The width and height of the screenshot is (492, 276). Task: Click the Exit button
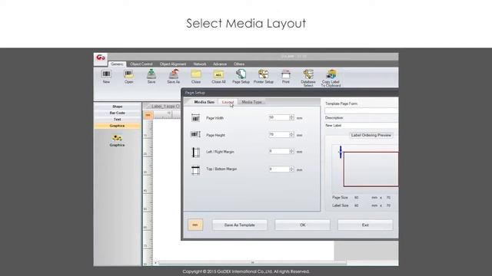click(x=365, y=225)
